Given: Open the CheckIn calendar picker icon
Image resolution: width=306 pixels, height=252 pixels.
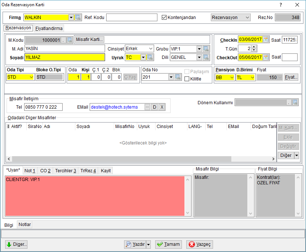Looking at the screenshot, I should pyautogui.click(x=266, y=40).
